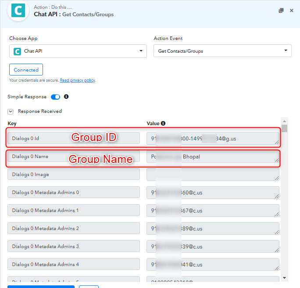Click the Dialogs 0 Image key field
This screenshot has width=300, height=288.
tap(74, 174)
